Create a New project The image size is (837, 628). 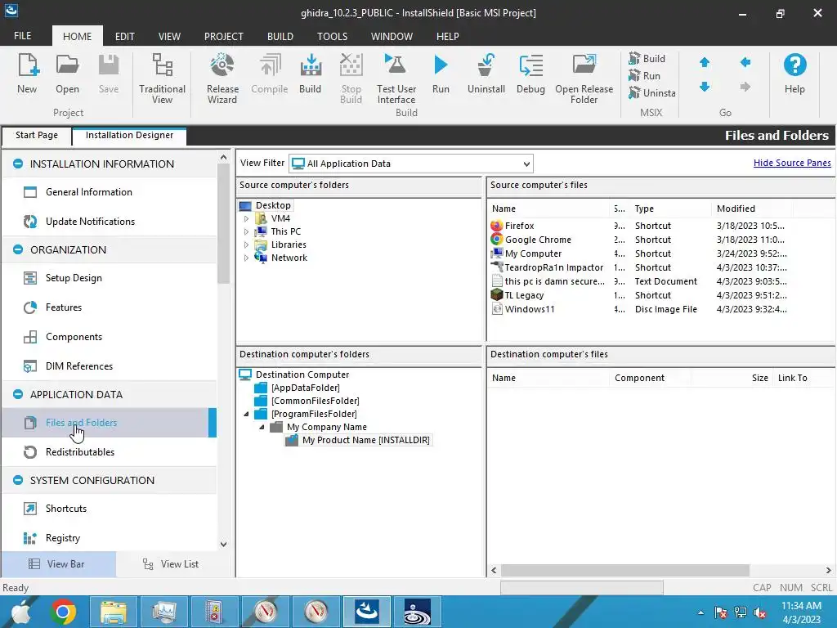[27, 74]
